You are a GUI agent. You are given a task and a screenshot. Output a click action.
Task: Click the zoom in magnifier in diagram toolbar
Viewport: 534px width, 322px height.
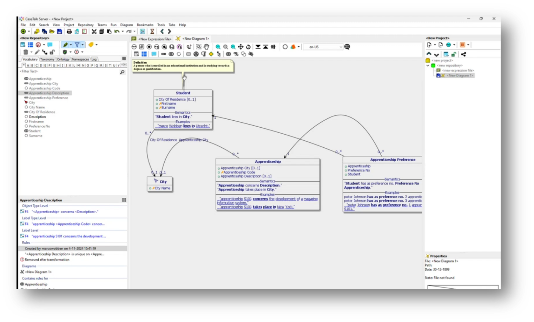[x=233, y=47]
